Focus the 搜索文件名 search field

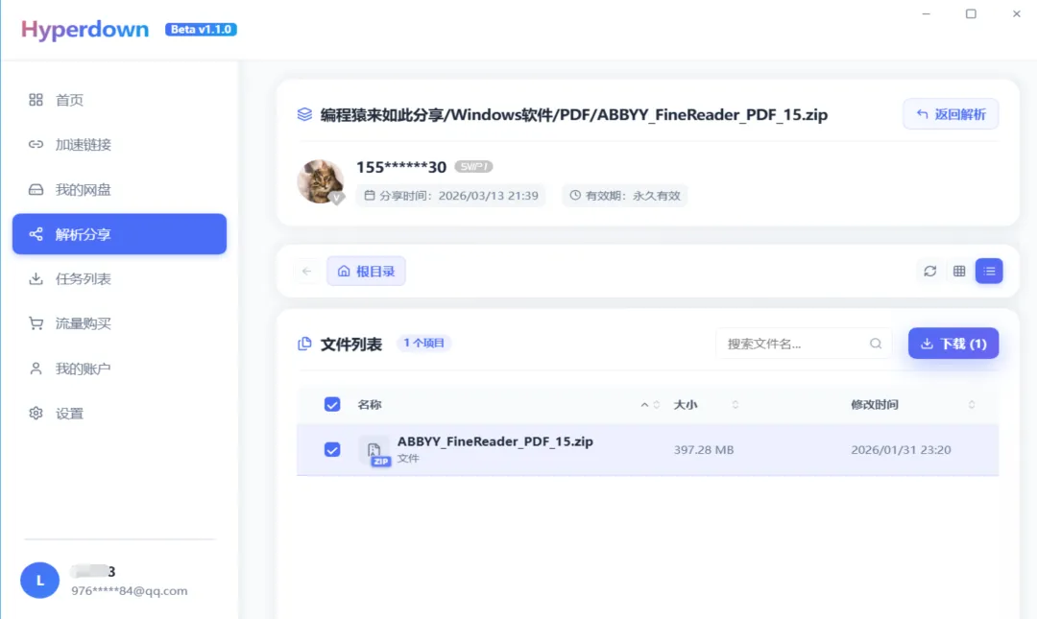[804, 344]
